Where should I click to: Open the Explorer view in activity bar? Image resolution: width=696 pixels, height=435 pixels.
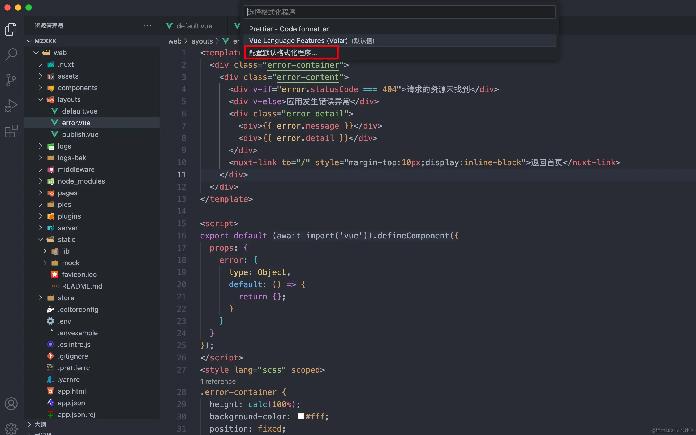coord(11,29)
